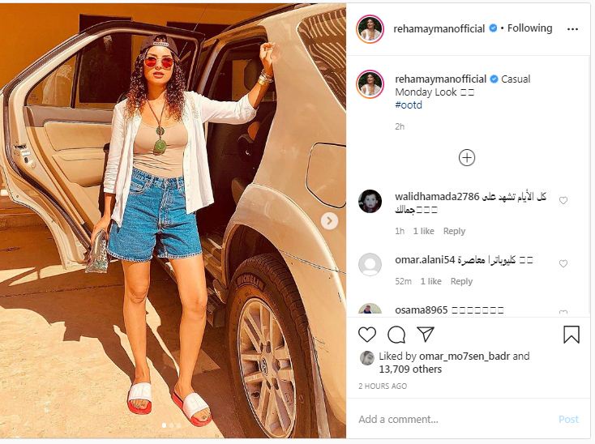Screen dimensions: 595x444
Task: Open the #ootd hashtag
Action: 409,105
